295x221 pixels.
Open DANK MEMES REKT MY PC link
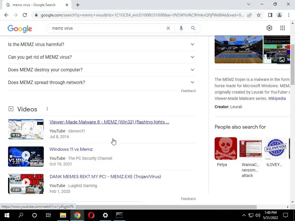[105, 177]
